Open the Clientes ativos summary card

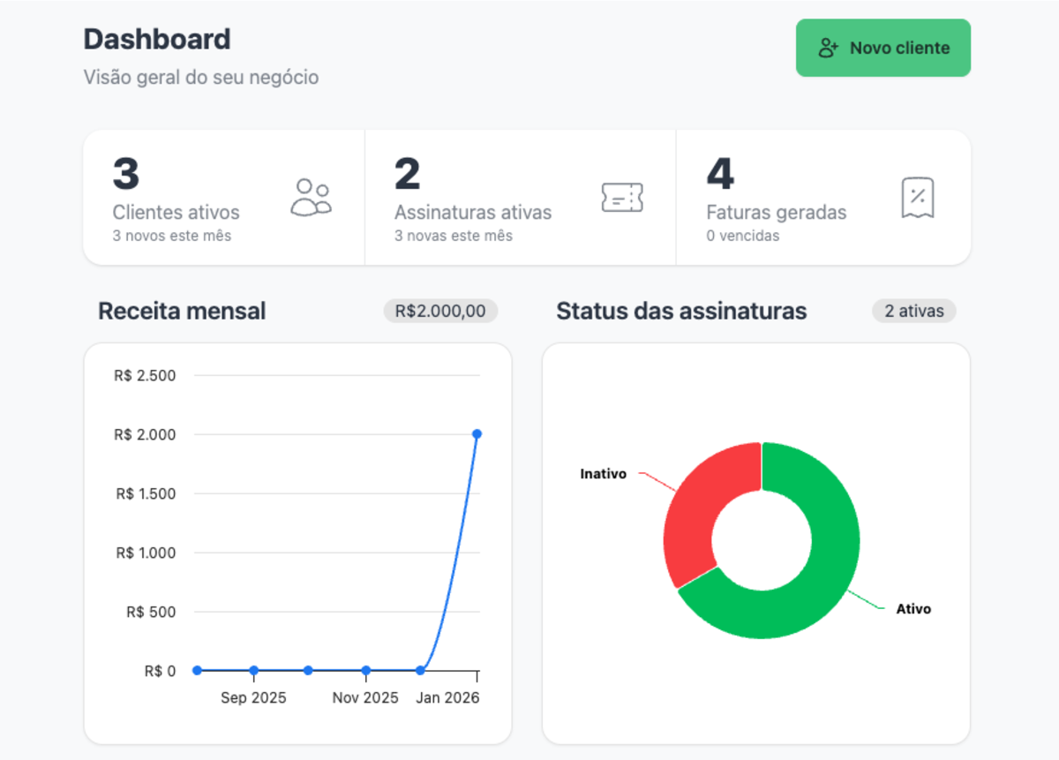pos(224,197)
